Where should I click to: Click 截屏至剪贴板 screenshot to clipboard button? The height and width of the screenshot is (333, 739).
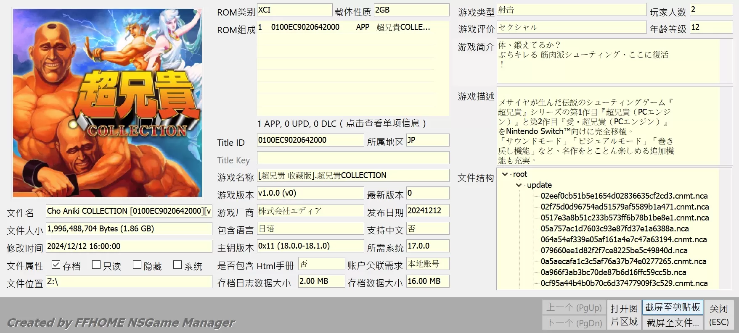[672, 307]
